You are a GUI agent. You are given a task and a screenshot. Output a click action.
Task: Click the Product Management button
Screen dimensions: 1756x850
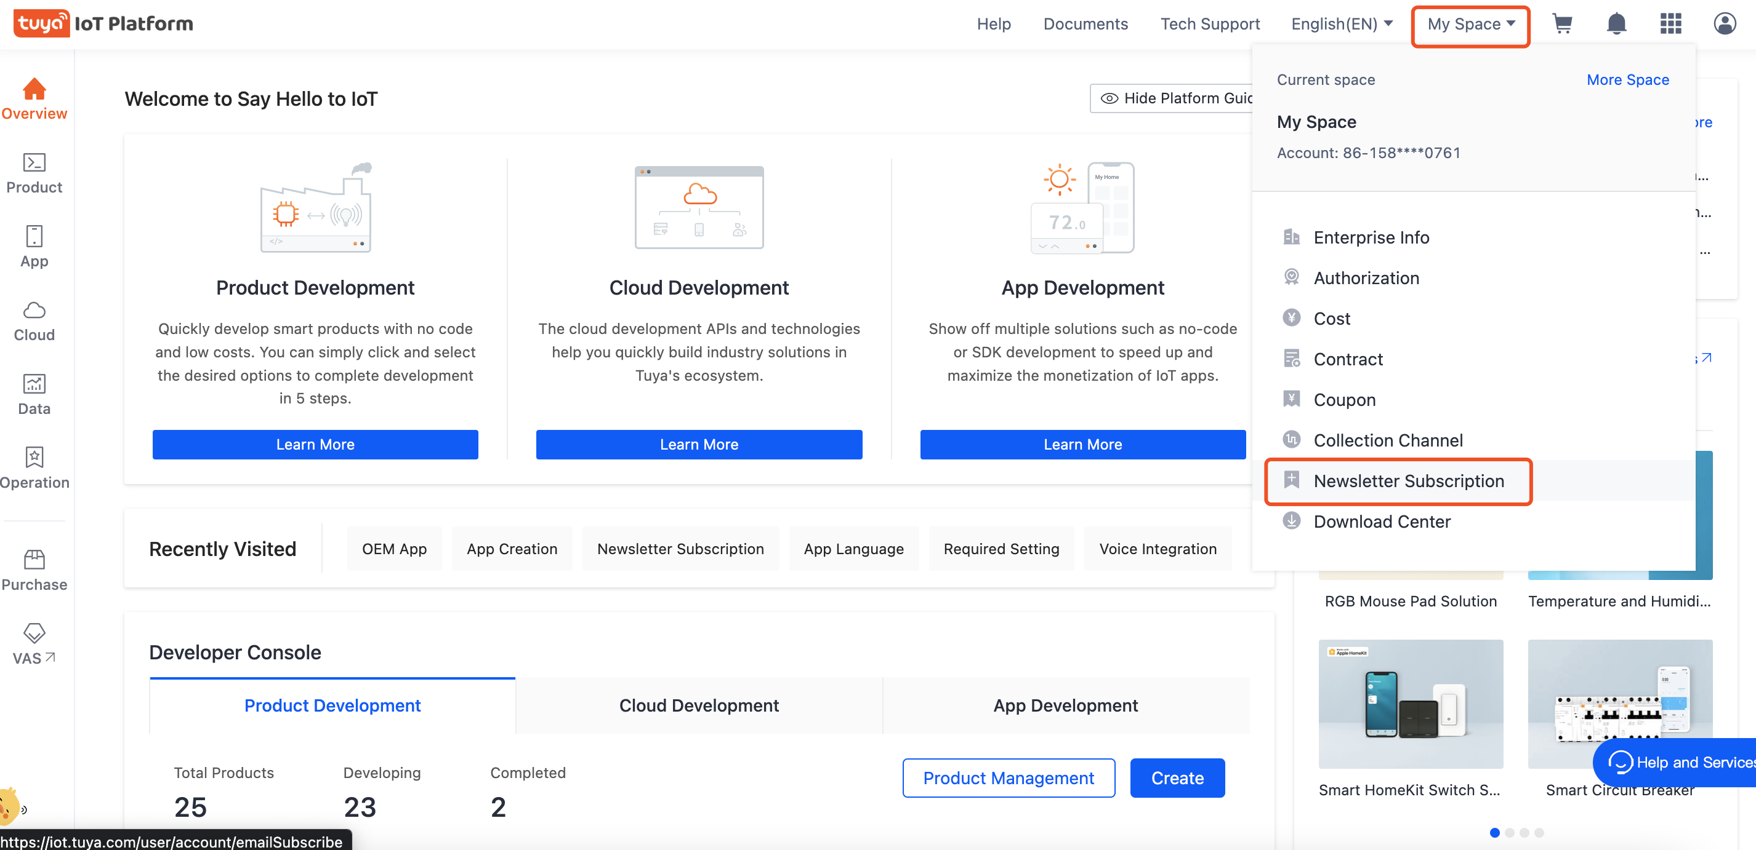pyautogui.click(x=1008, y=778)
